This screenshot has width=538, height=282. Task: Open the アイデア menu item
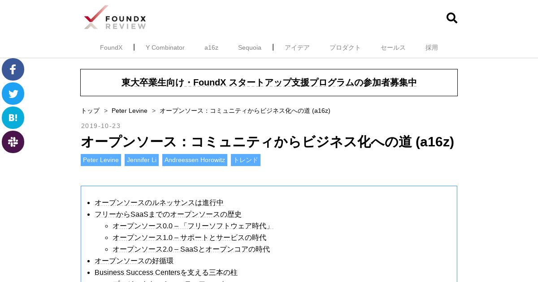297,47
